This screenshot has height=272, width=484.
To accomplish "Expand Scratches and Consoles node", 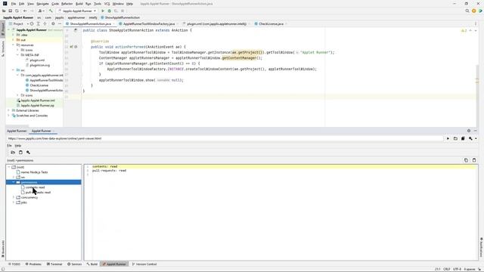I will click(9, 116).
